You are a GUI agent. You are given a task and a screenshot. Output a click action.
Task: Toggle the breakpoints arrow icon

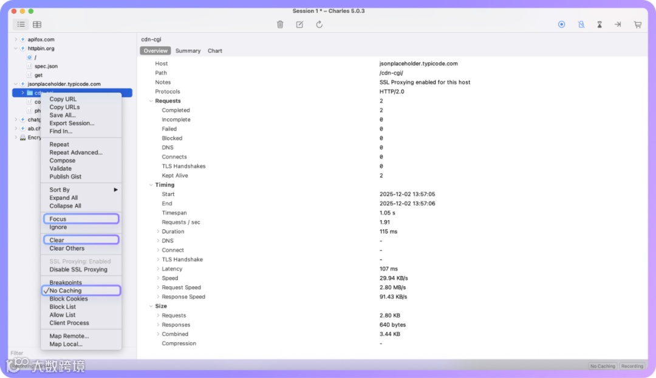tap(618, 25)
